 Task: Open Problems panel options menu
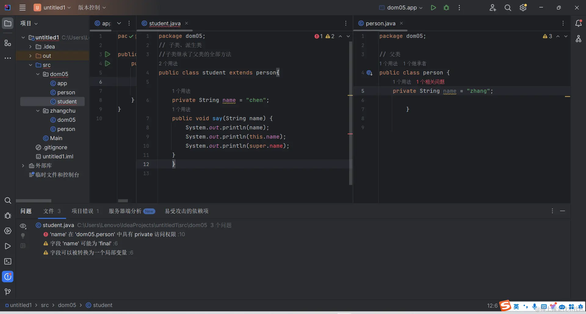click(x=552, y=211)
